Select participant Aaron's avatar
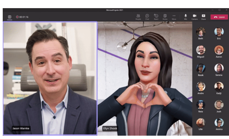 point(219,50)
